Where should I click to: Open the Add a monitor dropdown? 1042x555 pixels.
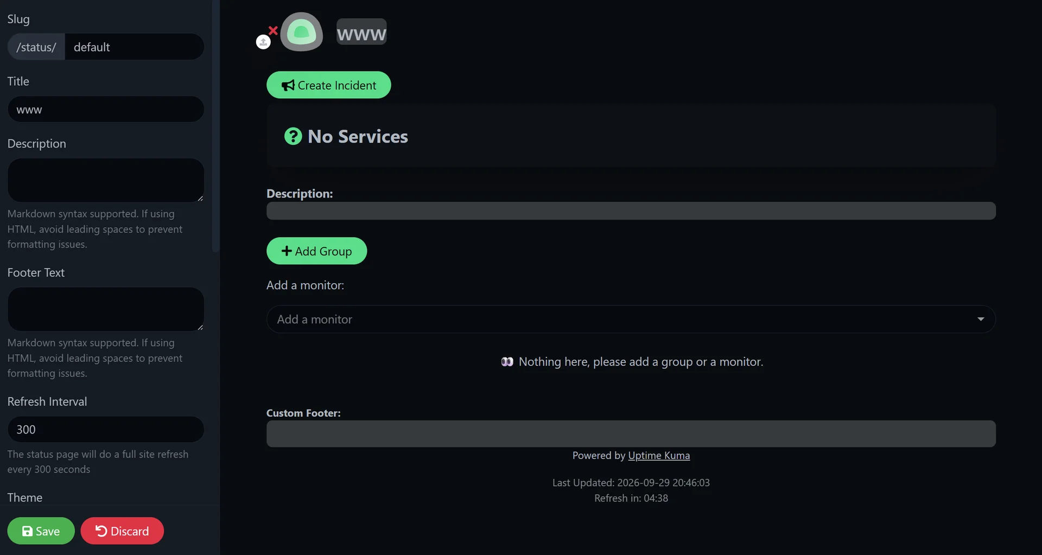pos(631,320)
